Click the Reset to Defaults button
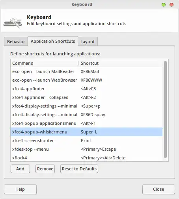The width and height of the screenshot is (179, 199). pos(79,169)
